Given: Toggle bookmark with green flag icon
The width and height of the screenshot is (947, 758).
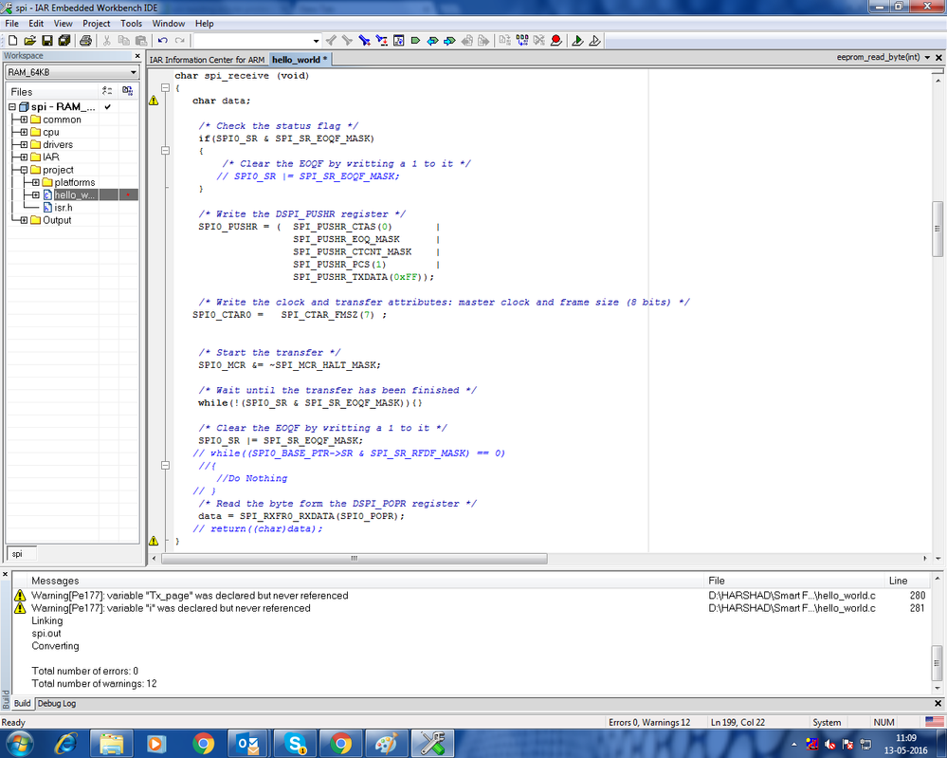Looking at the screenshot, I should [415, 41].
